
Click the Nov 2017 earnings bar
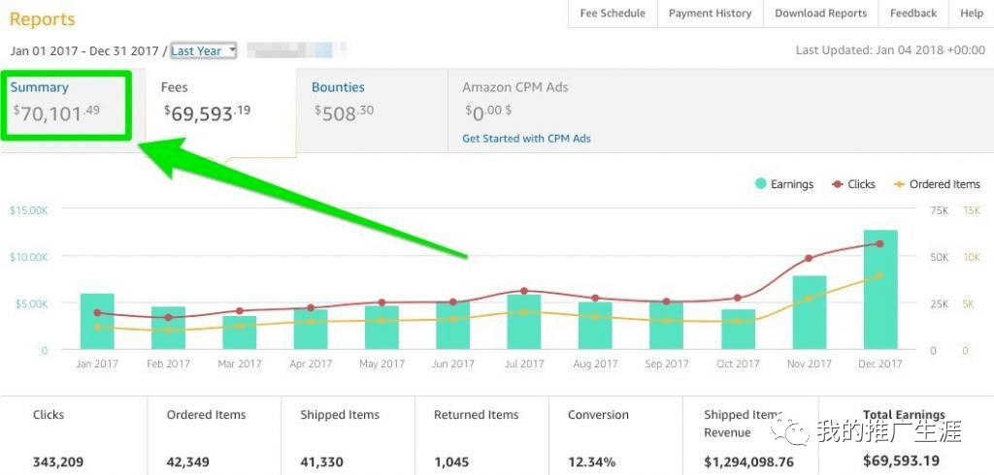coord(810,313)
